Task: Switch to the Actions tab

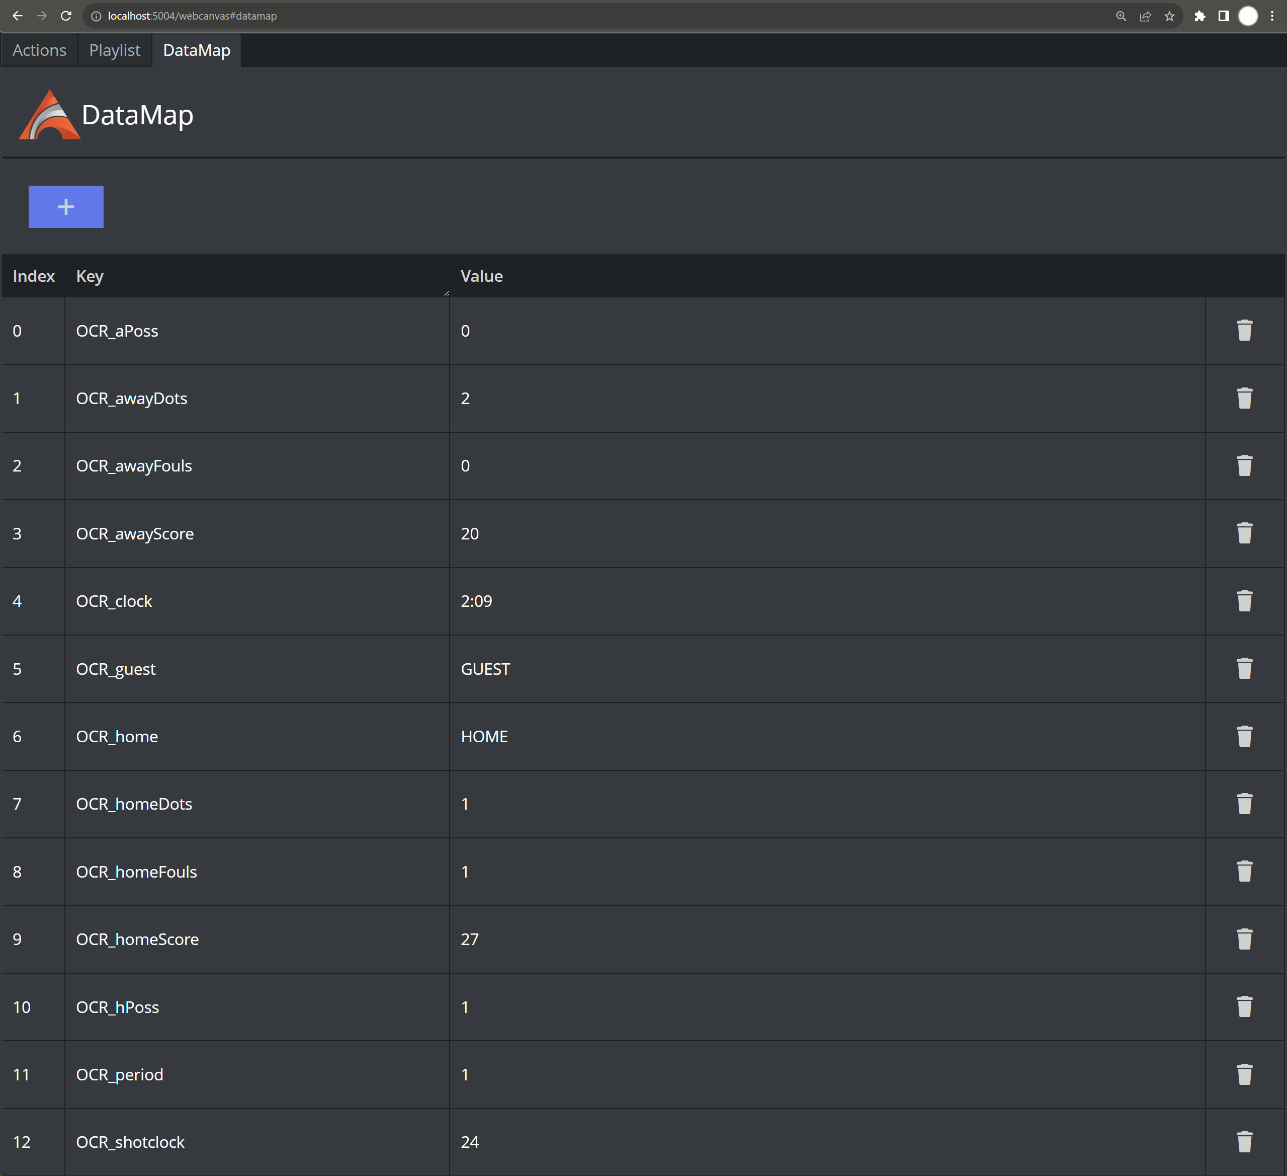Action: point(39,50)
